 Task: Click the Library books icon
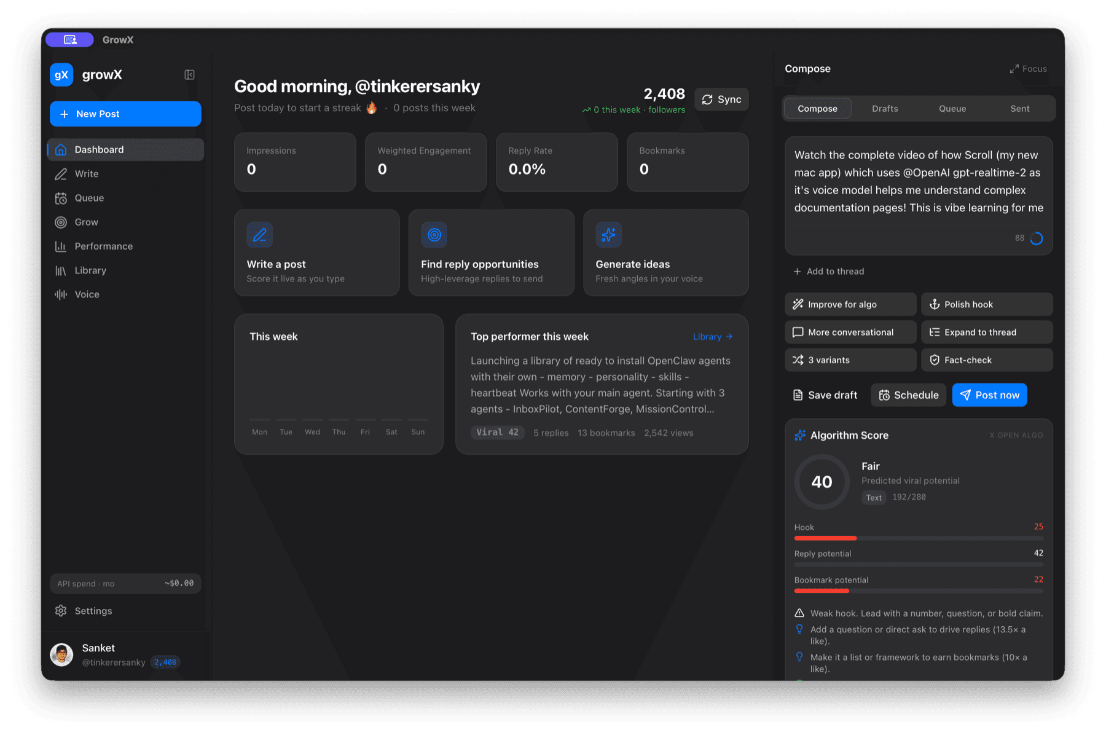(61, 270)
